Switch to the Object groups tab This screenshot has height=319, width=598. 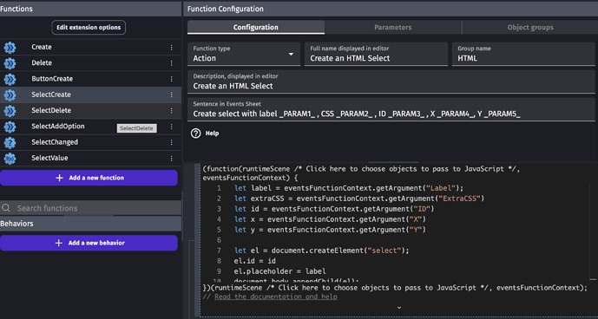[x=530, y=28]
